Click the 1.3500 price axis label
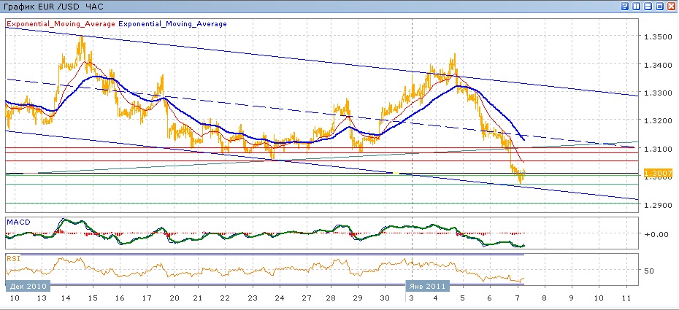Viewport: 679px width, 310px height. 655,36
